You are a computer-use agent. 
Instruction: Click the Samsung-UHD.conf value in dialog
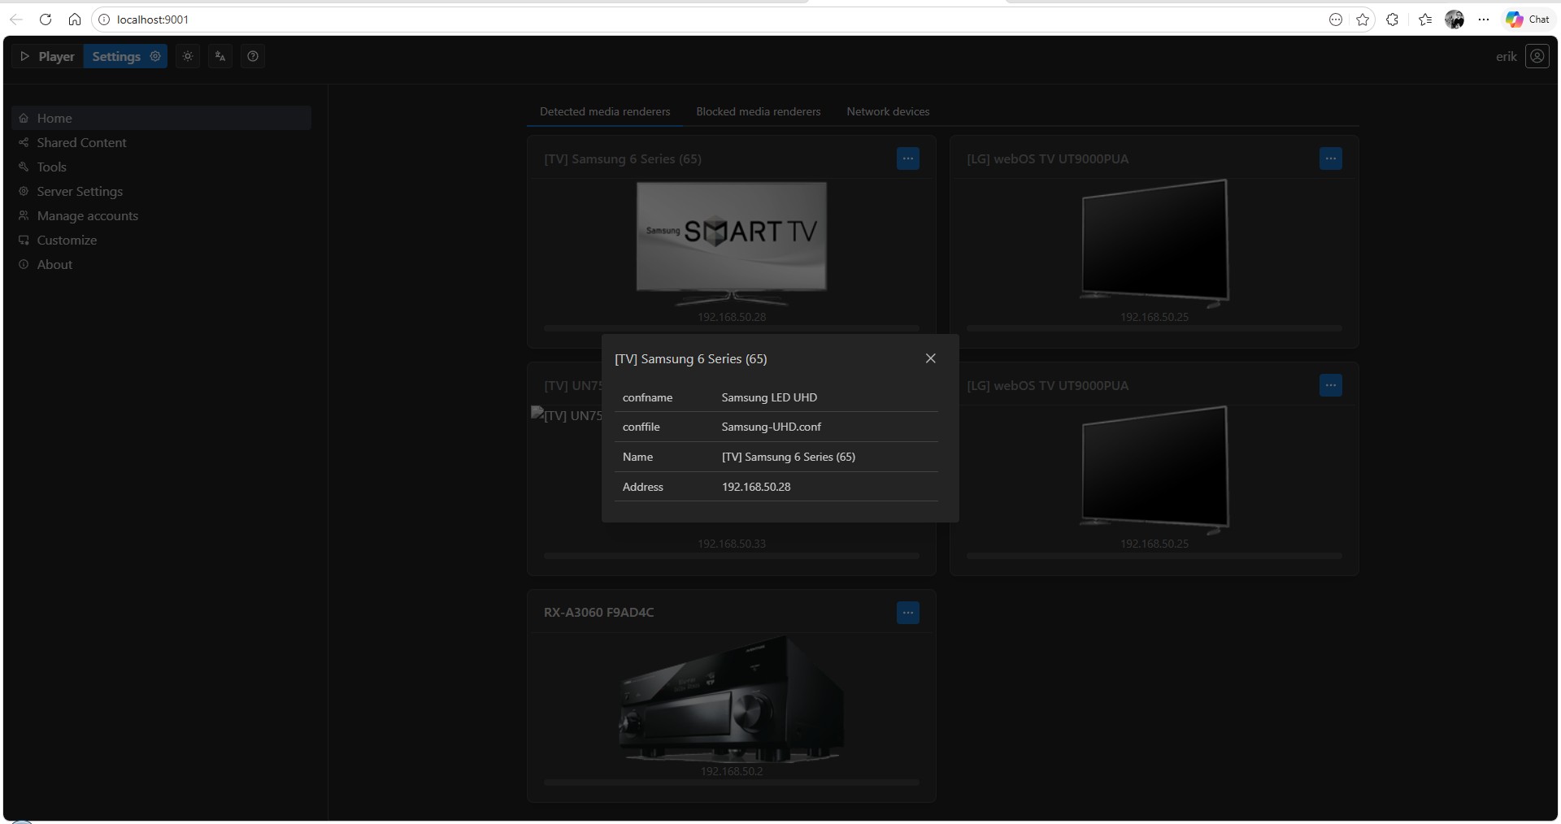(771, 427)
